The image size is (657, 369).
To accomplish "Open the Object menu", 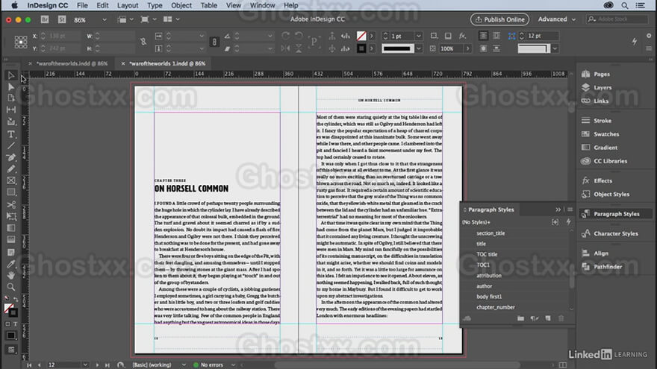I will pyautogui.click(x=181, y=5).
